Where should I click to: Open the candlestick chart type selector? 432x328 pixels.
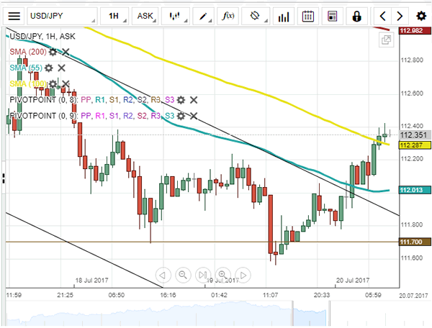pyautogui.click(x=175, y=16)
